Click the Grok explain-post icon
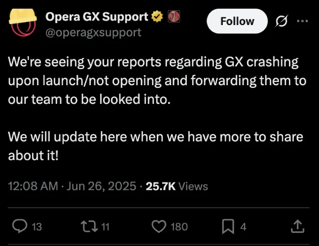The width and height of the screenshot is (319, 246). pos(282,21)
